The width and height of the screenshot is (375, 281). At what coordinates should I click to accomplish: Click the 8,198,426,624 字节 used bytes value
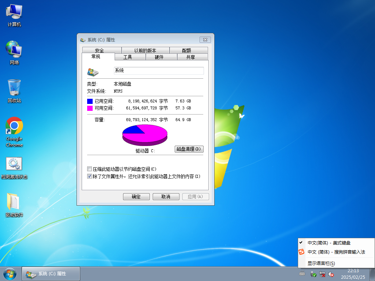pyautogui.click(x=148, y=101)
